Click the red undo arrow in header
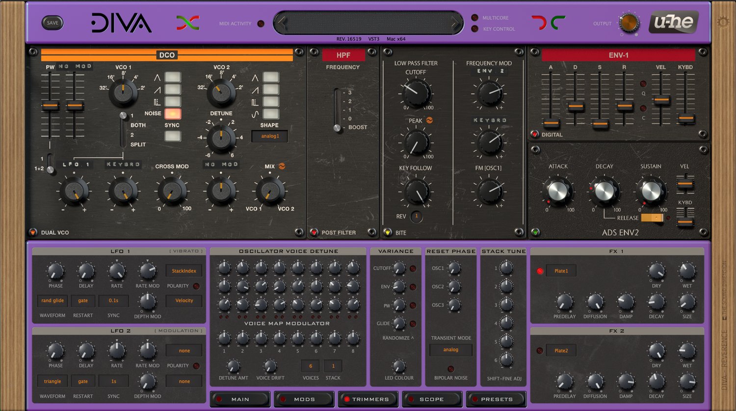 pyautogui.click(x=539, y=23)
